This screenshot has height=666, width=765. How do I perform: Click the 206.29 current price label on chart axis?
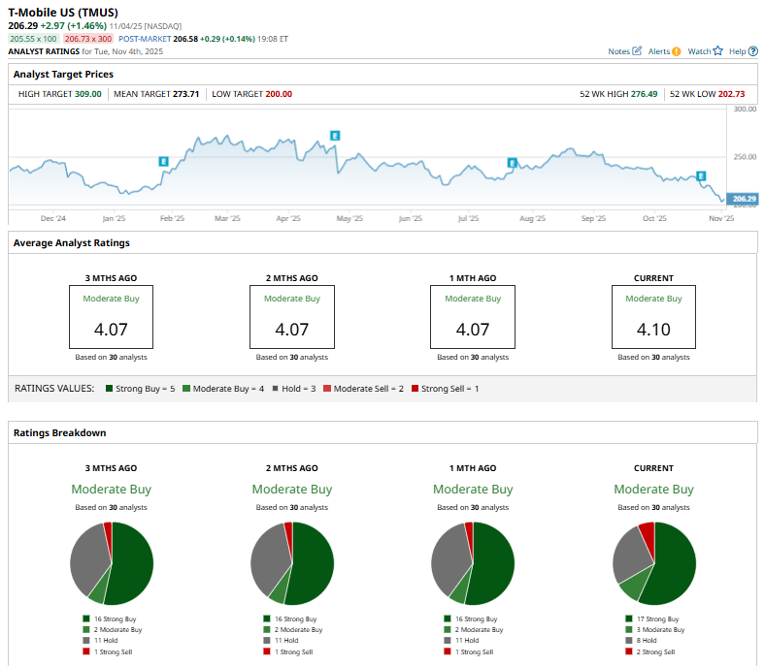(x=742, y=198)
